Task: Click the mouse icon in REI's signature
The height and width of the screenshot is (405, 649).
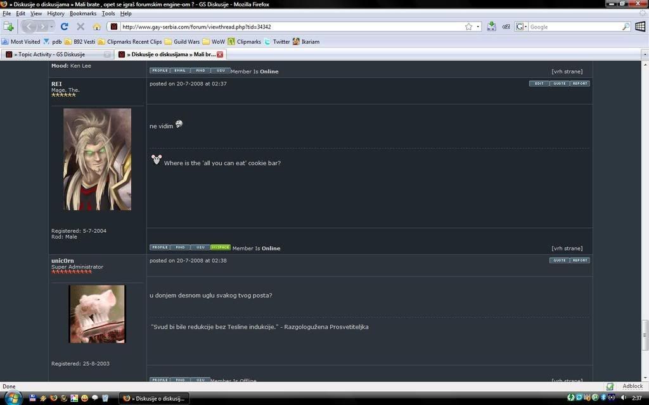Action: (156, 159)
